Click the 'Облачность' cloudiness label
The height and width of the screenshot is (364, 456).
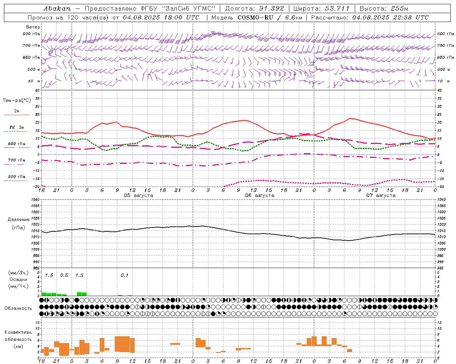tap(18, 309)
